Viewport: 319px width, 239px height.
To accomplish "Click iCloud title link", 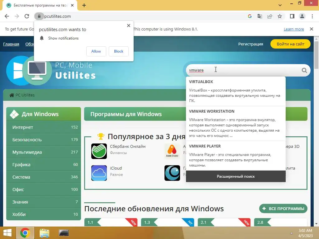I will click(x=116, y=168).
